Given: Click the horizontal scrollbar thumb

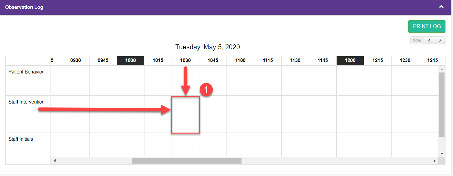Looking at the screenshot, I should tap(187, 161).
